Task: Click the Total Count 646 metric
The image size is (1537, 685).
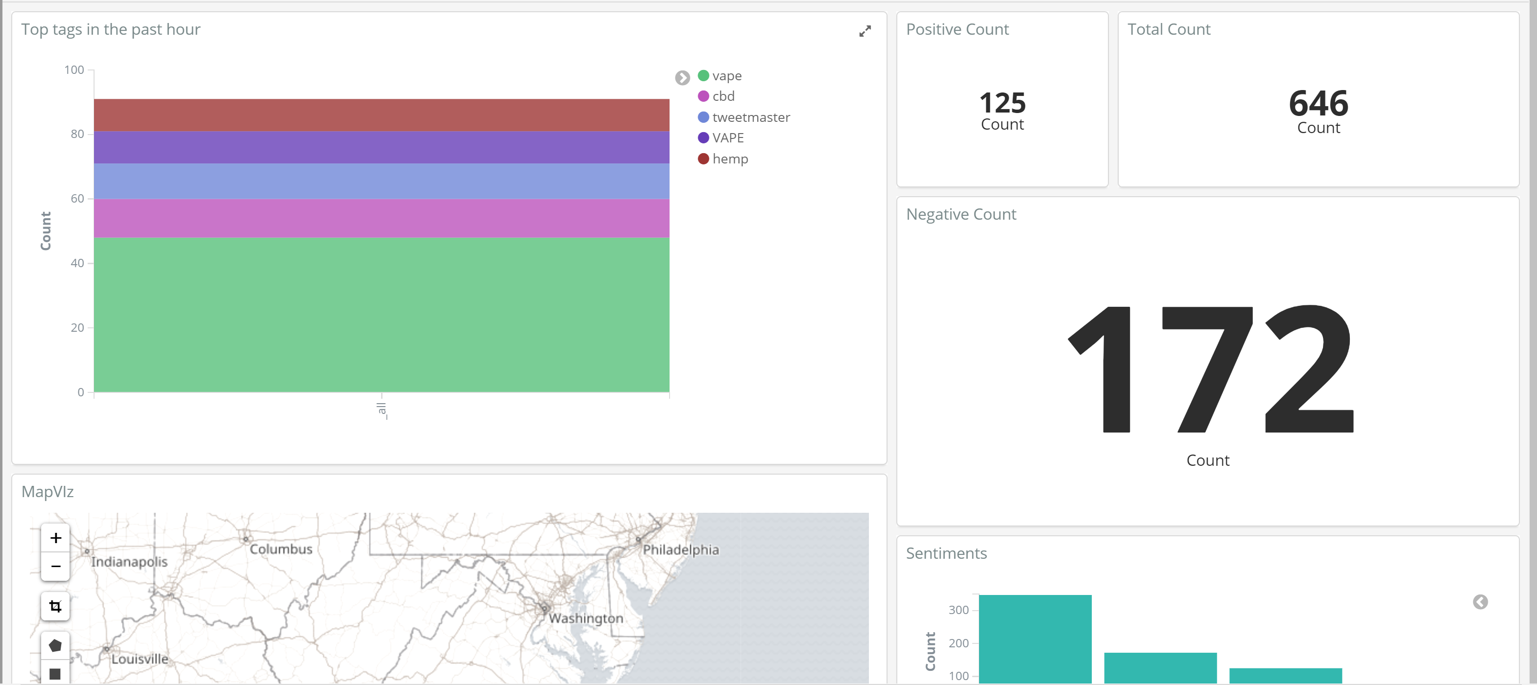Action: pos(1318,103)
